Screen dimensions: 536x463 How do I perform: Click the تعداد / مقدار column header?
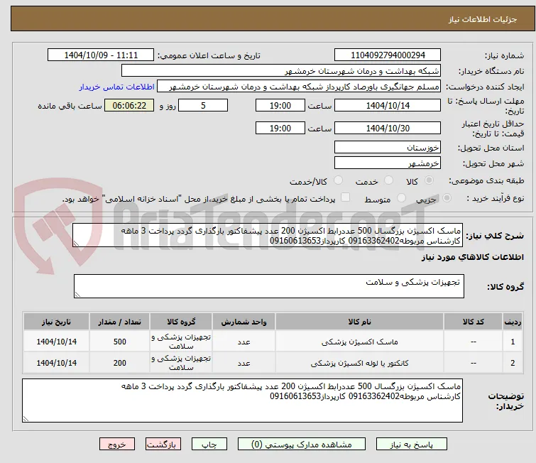click(x=120, y=322)
